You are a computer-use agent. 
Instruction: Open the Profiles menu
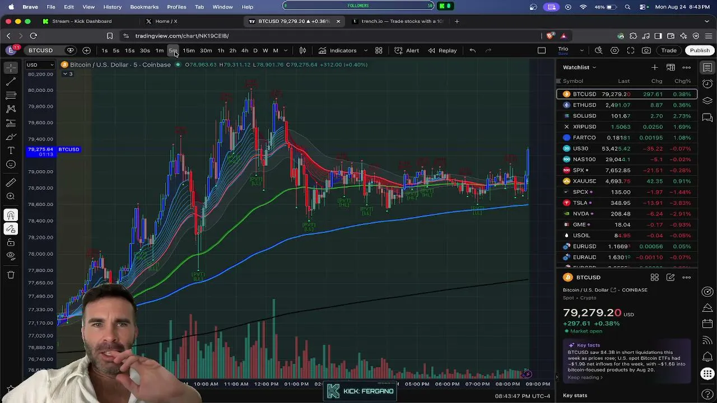176,7
